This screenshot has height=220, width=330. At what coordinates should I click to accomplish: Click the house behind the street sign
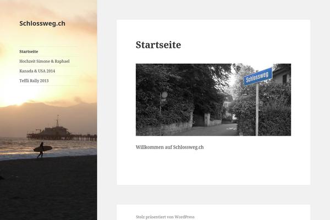[x=282, y=74]
